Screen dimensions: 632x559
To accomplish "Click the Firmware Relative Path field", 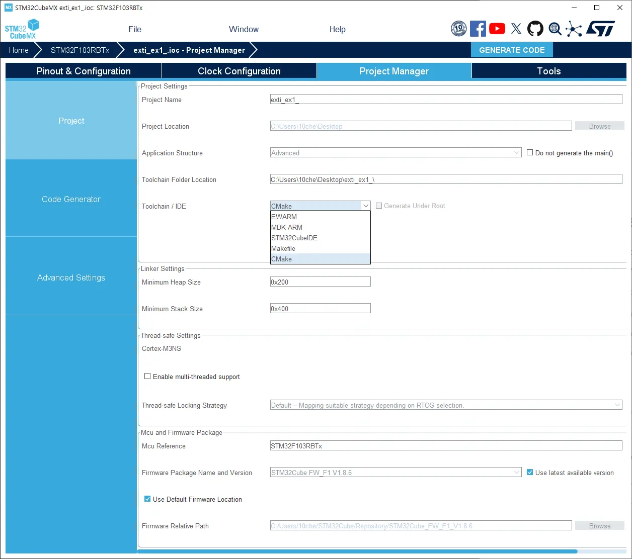I will pos(421,526).
